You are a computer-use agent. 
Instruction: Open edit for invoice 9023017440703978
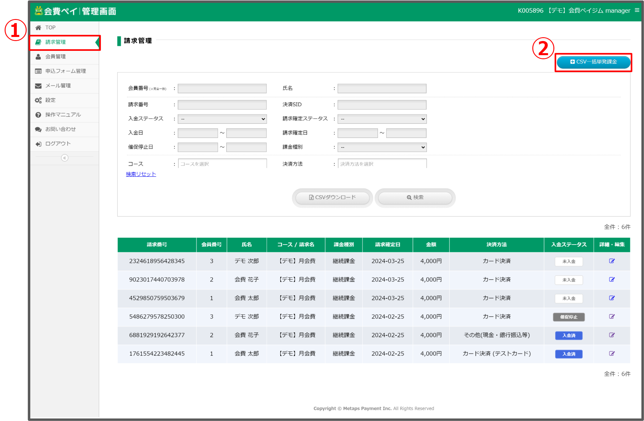pos(612,280)
